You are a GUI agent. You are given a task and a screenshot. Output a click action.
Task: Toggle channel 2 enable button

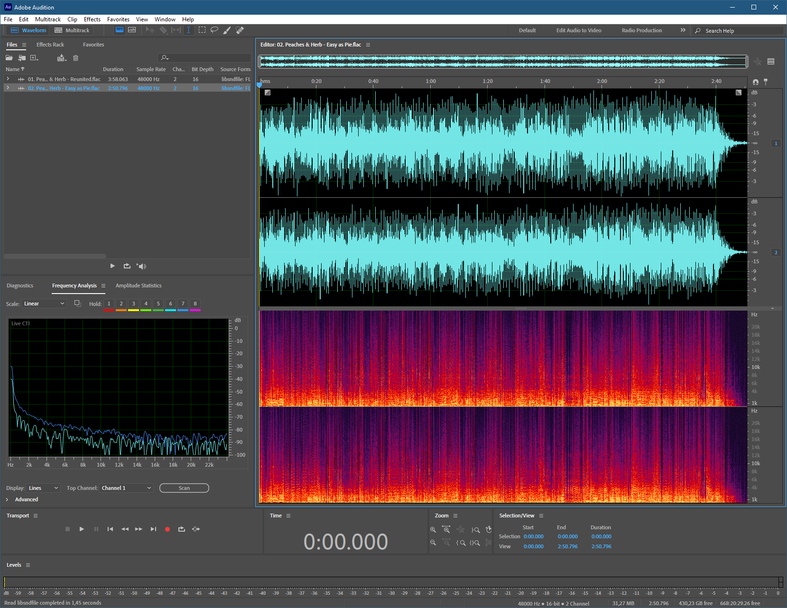tap(776, 252)
